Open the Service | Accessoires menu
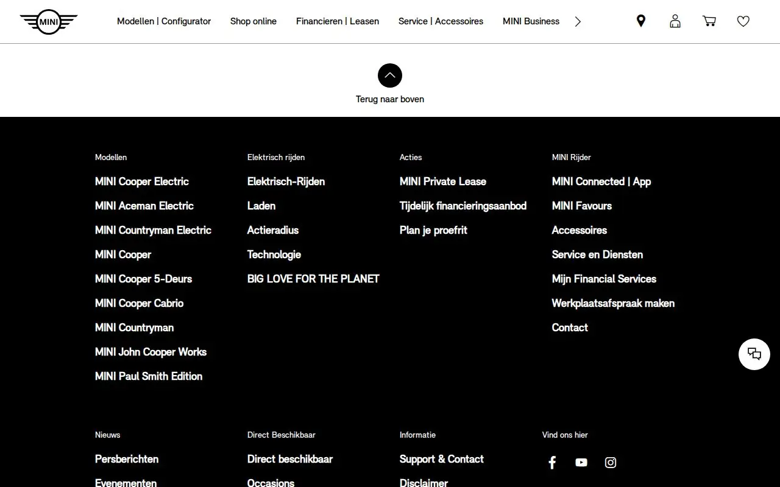The height and width of the screenshot is (487, 780). tap(441, 21)
